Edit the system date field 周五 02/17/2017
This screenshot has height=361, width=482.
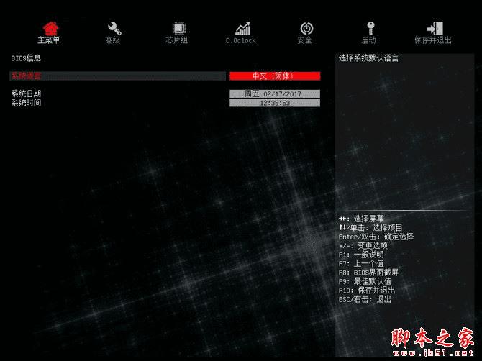coord(275,93)
